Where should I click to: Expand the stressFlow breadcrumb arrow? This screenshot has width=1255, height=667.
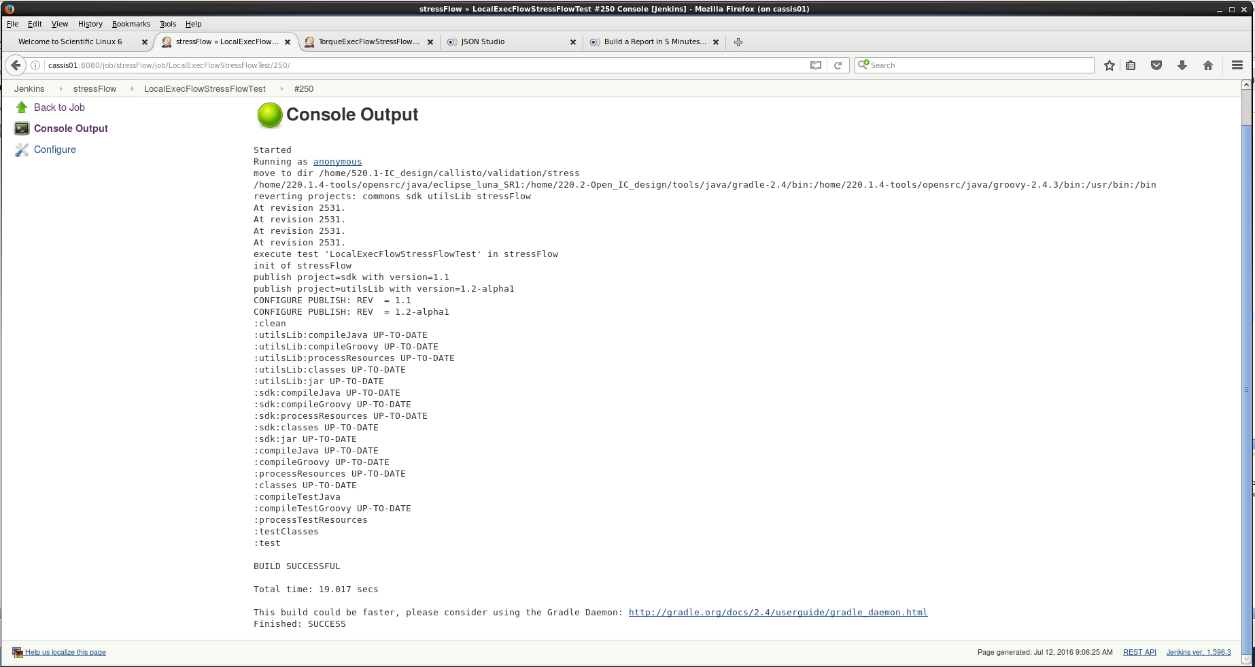[132, 89]
